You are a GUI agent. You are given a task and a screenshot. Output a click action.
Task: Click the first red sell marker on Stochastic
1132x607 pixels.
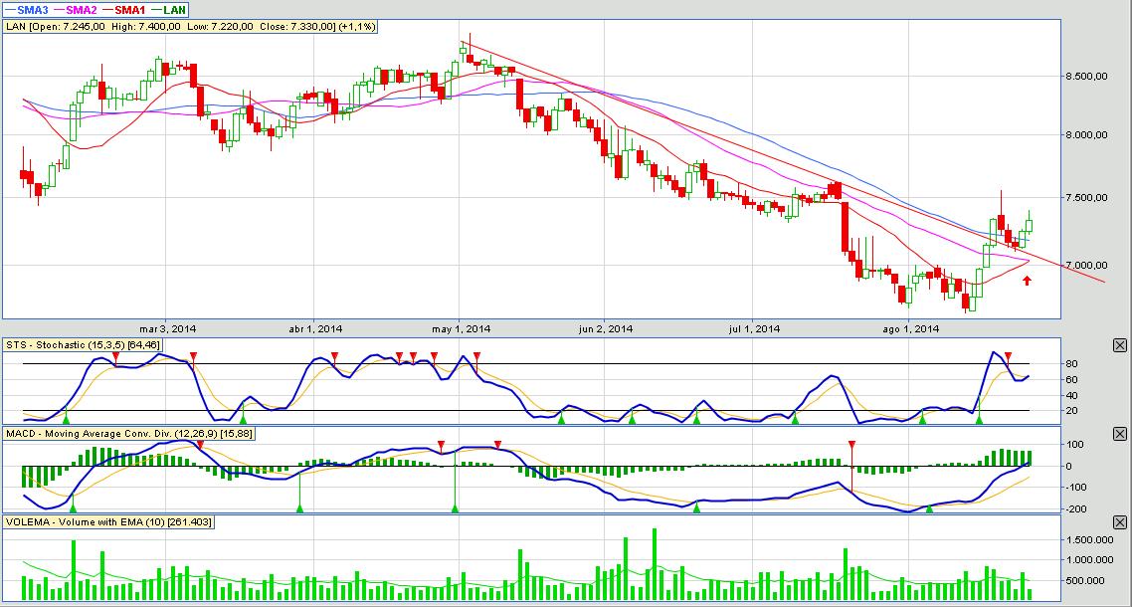[115, 355]
